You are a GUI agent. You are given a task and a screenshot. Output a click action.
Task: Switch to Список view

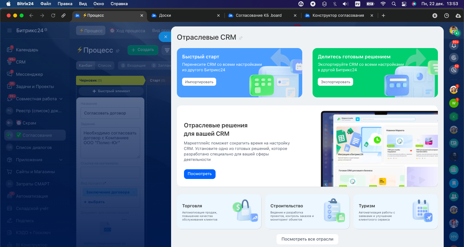coord(105,65)
